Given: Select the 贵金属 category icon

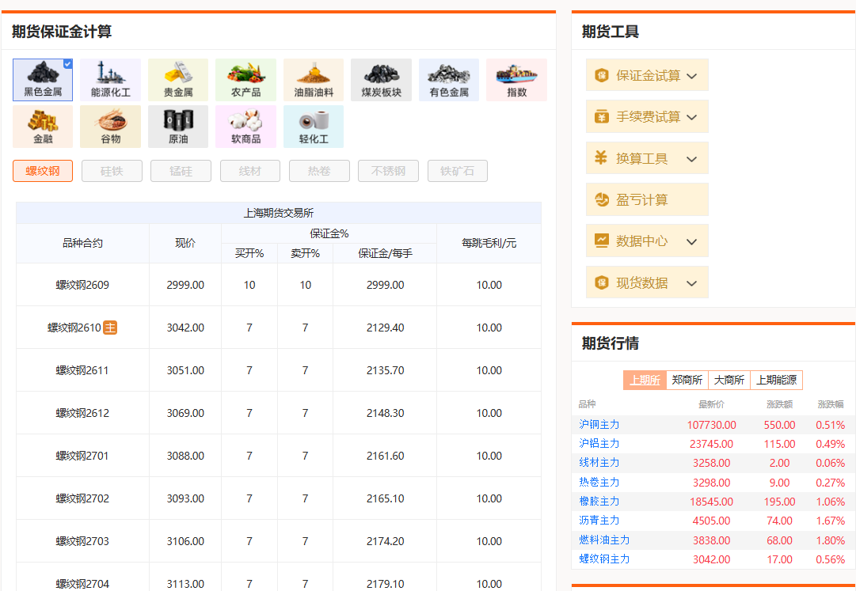Looking at the screenshot, I should click(x=178, y=80).
